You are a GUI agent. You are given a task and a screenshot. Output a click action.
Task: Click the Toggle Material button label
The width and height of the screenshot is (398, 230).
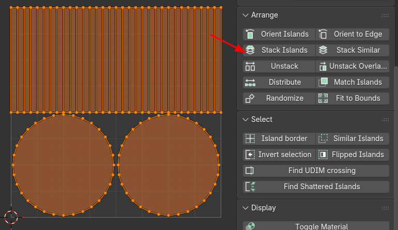pyautogui.click(x=322, y=226)
